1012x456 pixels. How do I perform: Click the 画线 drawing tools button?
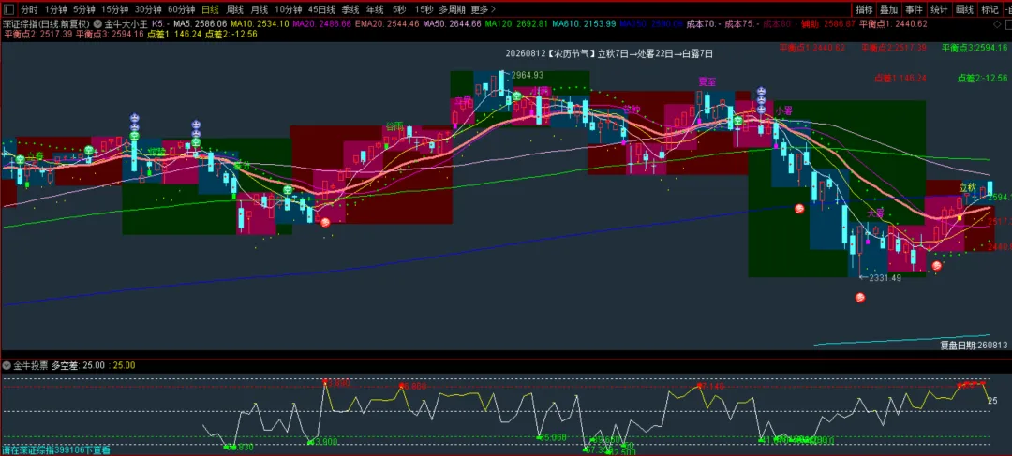(x=965, y=9)
